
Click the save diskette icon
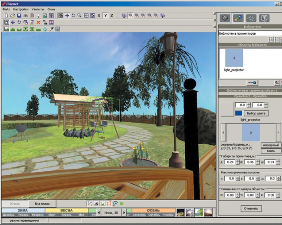[19, 16]
